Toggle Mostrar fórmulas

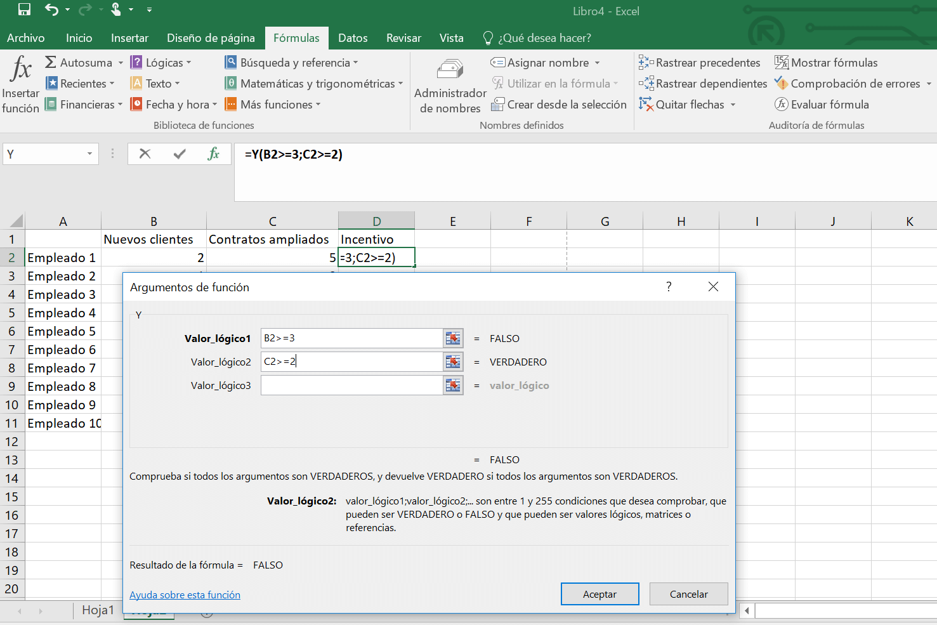point(826,62)
